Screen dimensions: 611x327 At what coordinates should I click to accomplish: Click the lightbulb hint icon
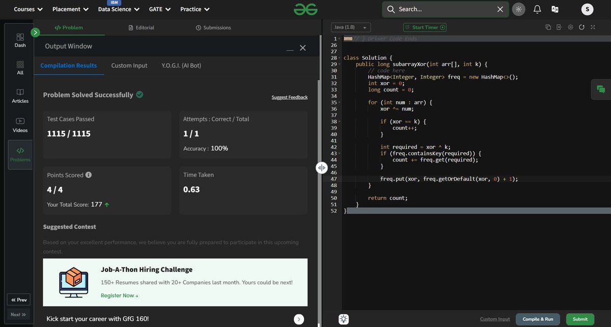[x=344, y=319]
